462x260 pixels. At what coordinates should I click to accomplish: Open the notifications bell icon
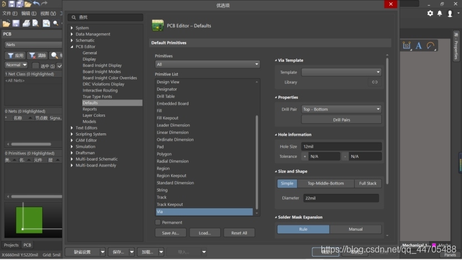click(440, 13)
